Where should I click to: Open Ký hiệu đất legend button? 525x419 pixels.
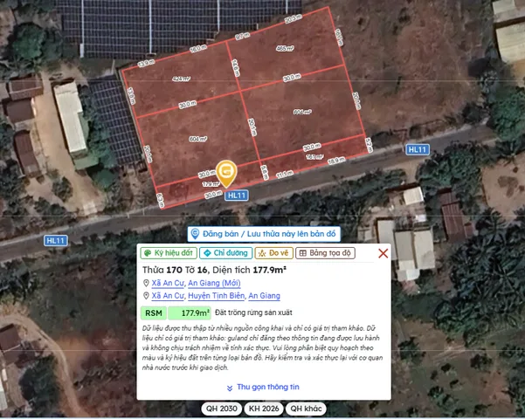point(169,253)
